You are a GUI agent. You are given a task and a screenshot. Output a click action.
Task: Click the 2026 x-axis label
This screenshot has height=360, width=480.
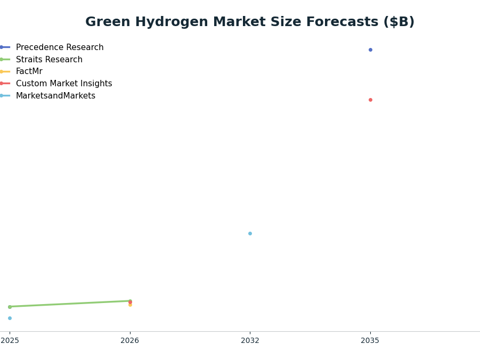130,340
